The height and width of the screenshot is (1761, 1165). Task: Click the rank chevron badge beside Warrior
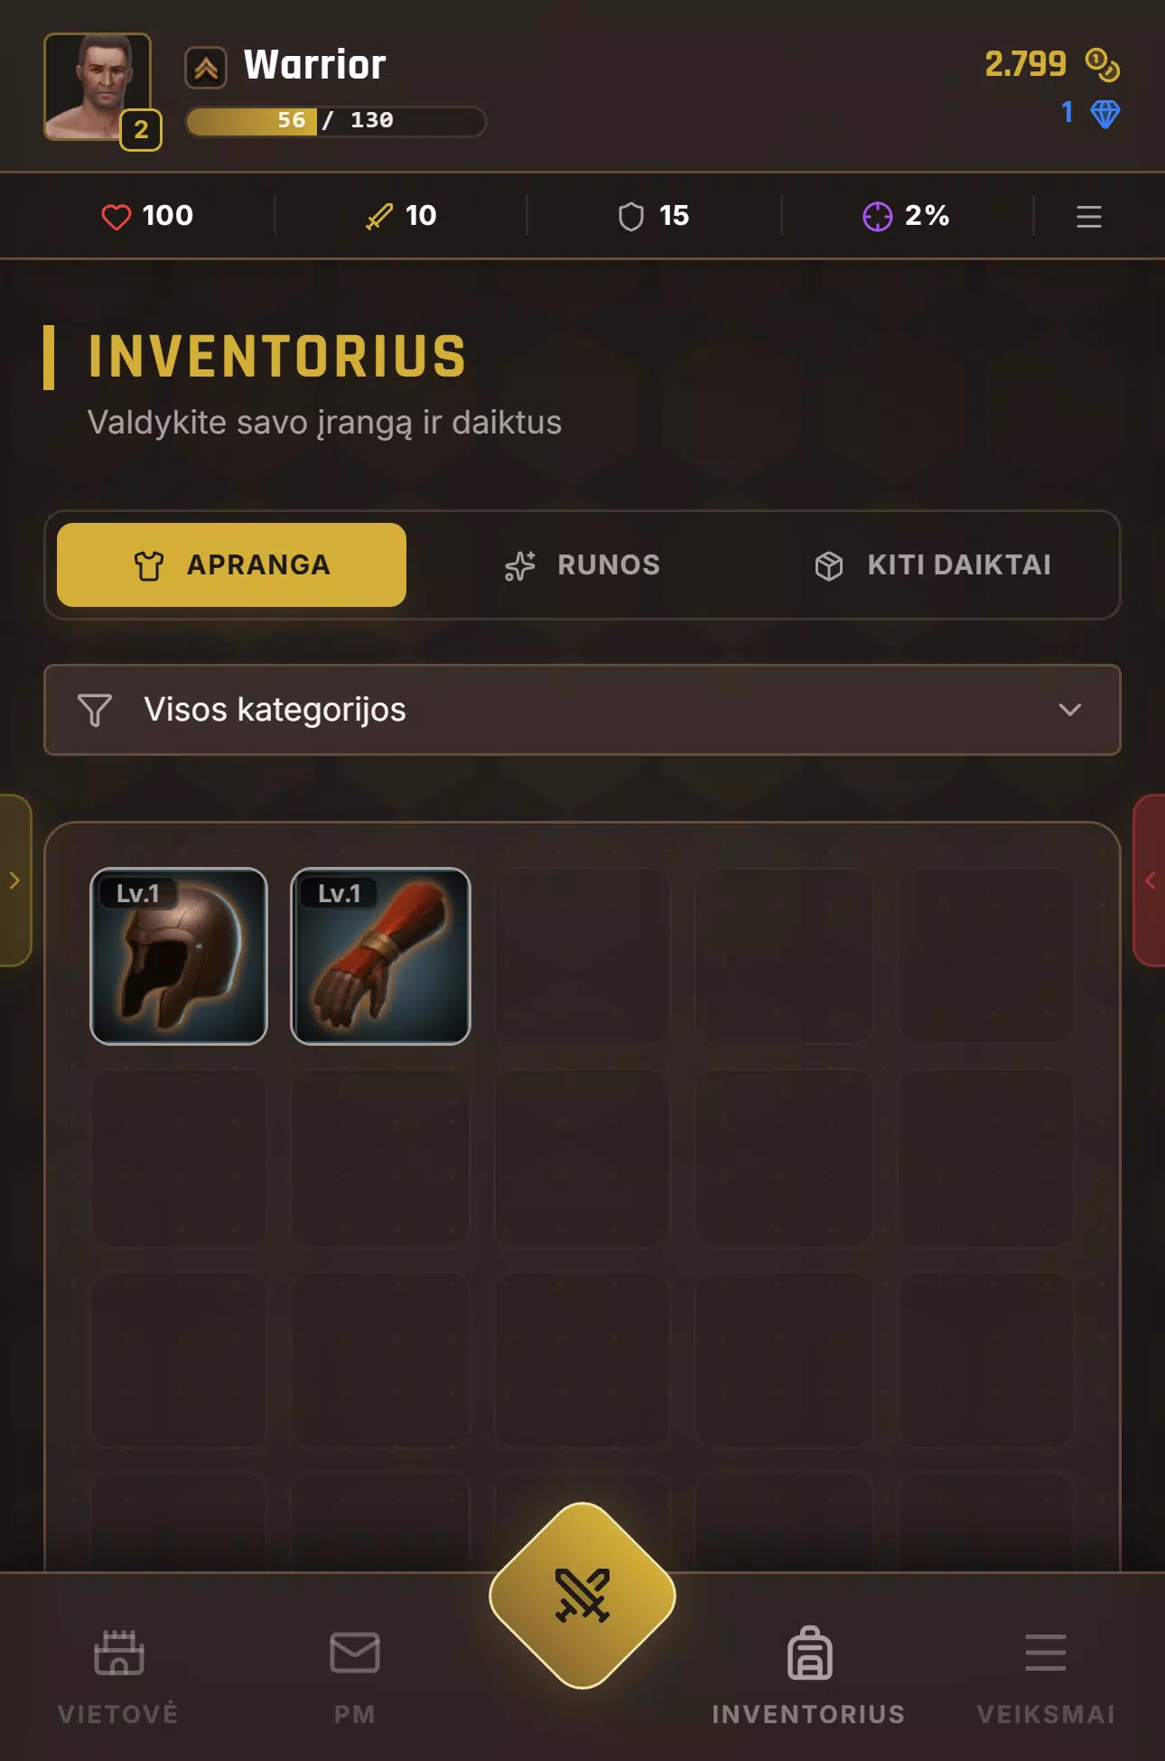(x=206, y=68)
